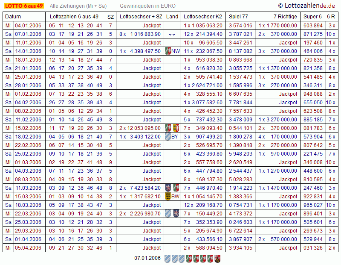This screenshot has width=341, height=265.
Task: Click the K2 payout '1 x 3 077 582.60'
Action: pos(203,102)
